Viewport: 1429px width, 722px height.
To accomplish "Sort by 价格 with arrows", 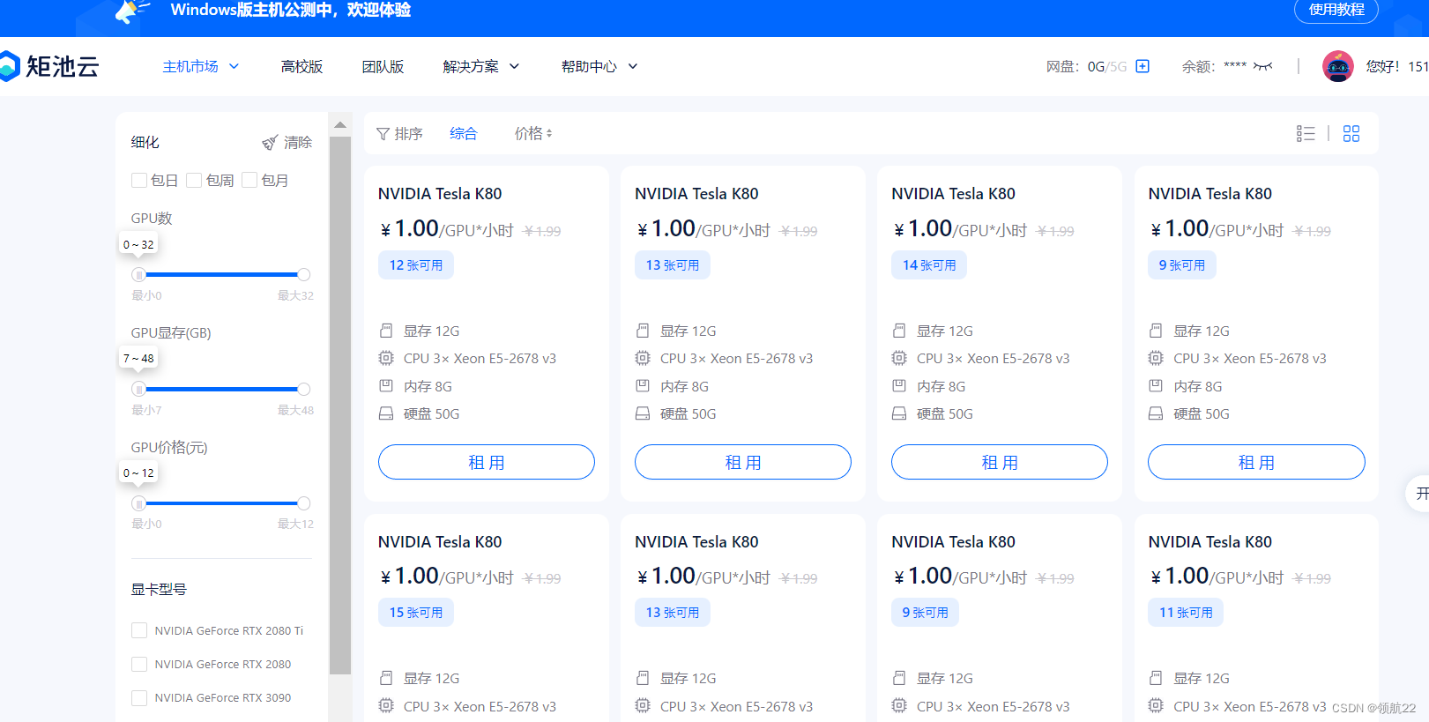I will point(533,133).
